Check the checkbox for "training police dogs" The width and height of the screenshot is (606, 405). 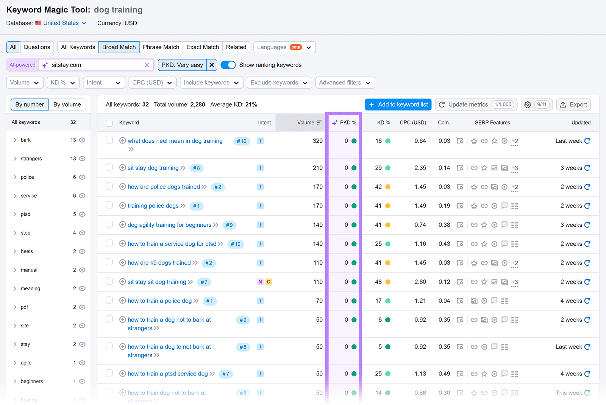[109, 205]
